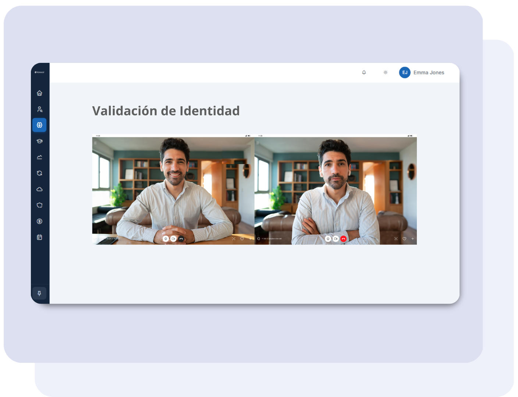Open the EJ user avatar
Image resolution: width=518 pixels, height=397 pixels.
coord(405,72)
